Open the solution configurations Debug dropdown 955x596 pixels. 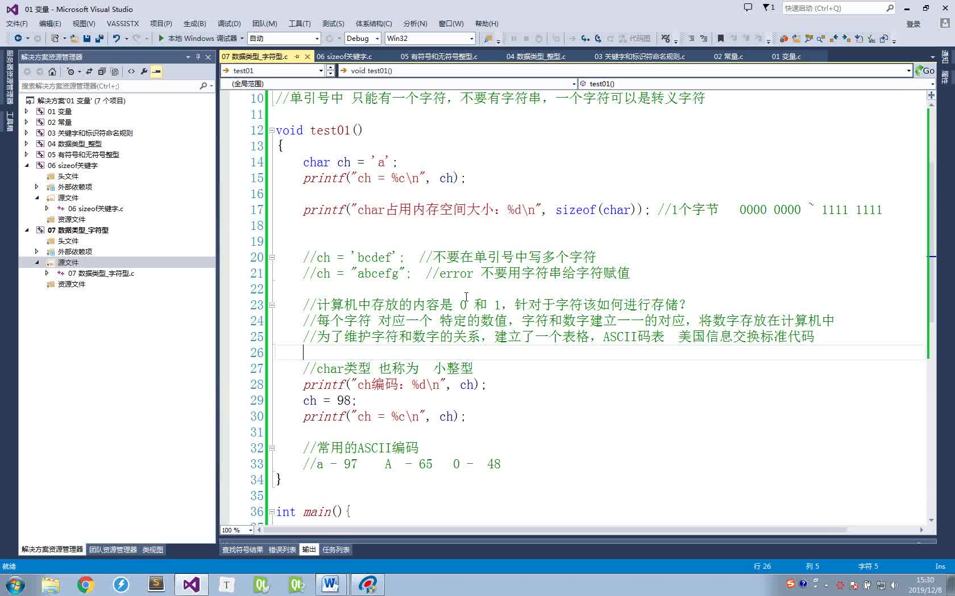coord(362,38)
